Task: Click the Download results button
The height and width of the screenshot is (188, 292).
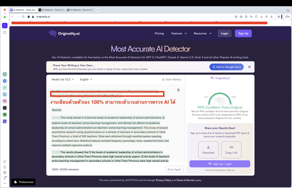Action: (208, 150)
